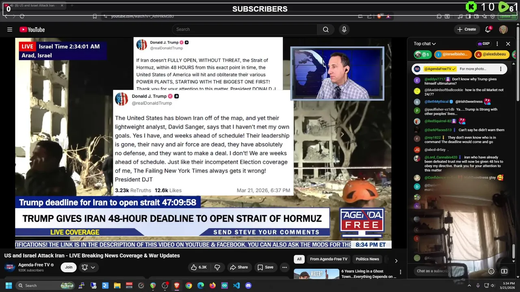Viewport: 520px width, 292px height.
Task: Open the account avatar menu
Action: (x=503, y=29)
